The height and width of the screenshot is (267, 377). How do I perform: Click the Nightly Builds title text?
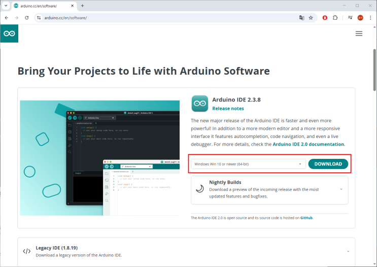(225, 182)
